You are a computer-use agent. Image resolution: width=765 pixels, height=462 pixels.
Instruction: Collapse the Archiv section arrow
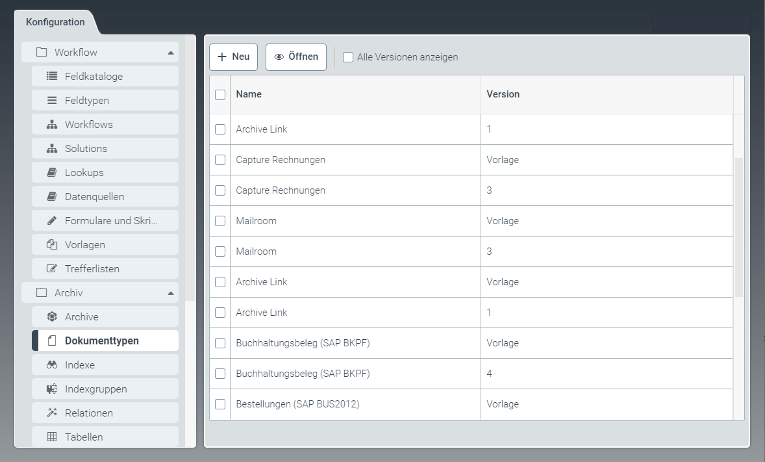(170, 293)
